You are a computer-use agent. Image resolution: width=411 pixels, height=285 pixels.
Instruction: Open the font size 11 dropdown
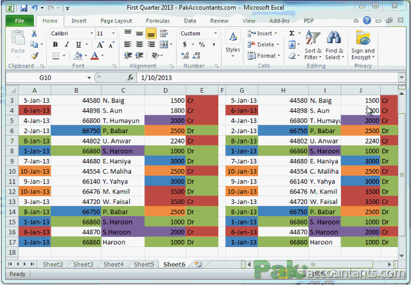[114, 33]
